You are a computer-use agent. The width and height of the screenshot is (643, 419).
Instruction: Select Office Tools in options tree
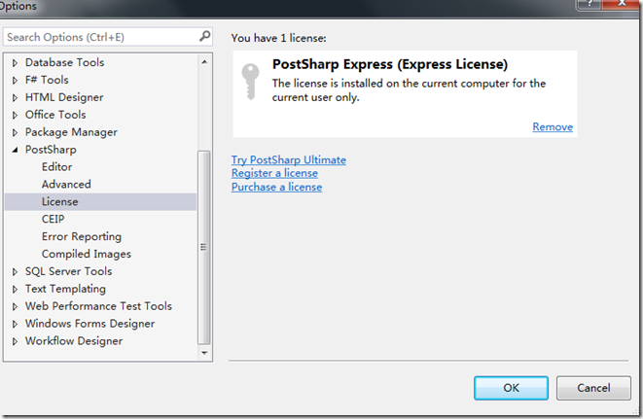point(55,115)
